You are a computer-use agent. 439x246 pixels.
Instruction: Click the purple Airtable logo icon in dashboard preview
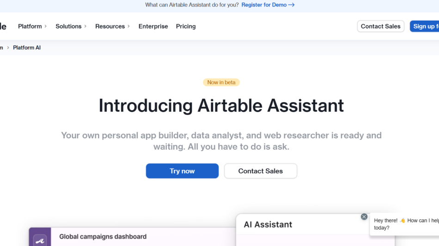(x=40, y=240)
